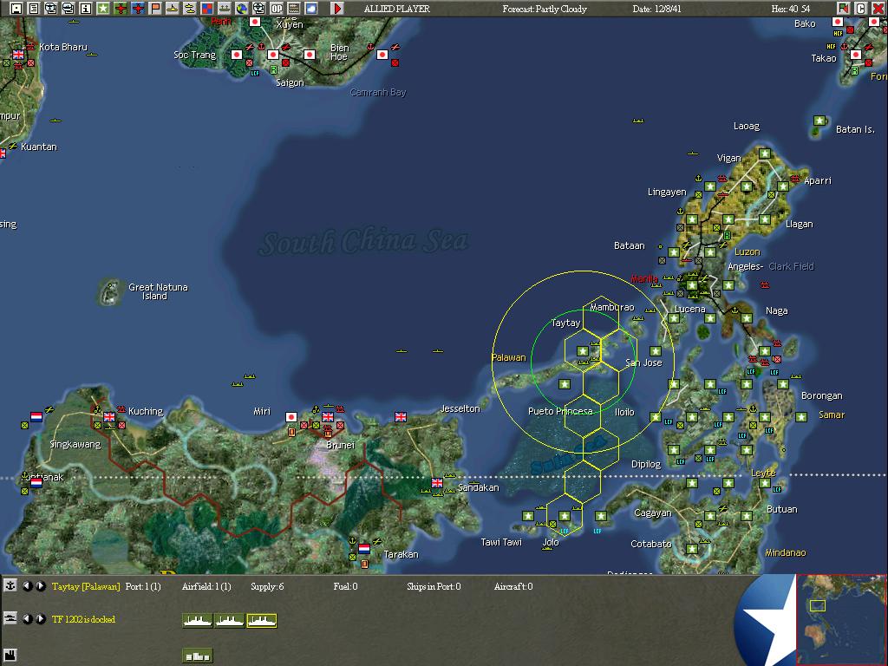Select previous task force with left arrow
The image size is (888, 666).
(27, 618)
